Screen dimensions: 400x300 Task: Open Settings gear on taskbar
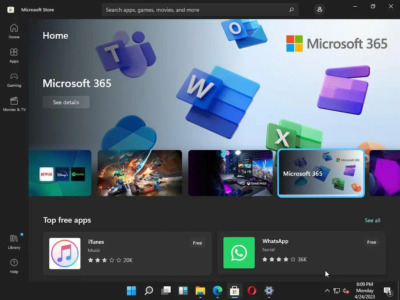(x=269, y=291)
